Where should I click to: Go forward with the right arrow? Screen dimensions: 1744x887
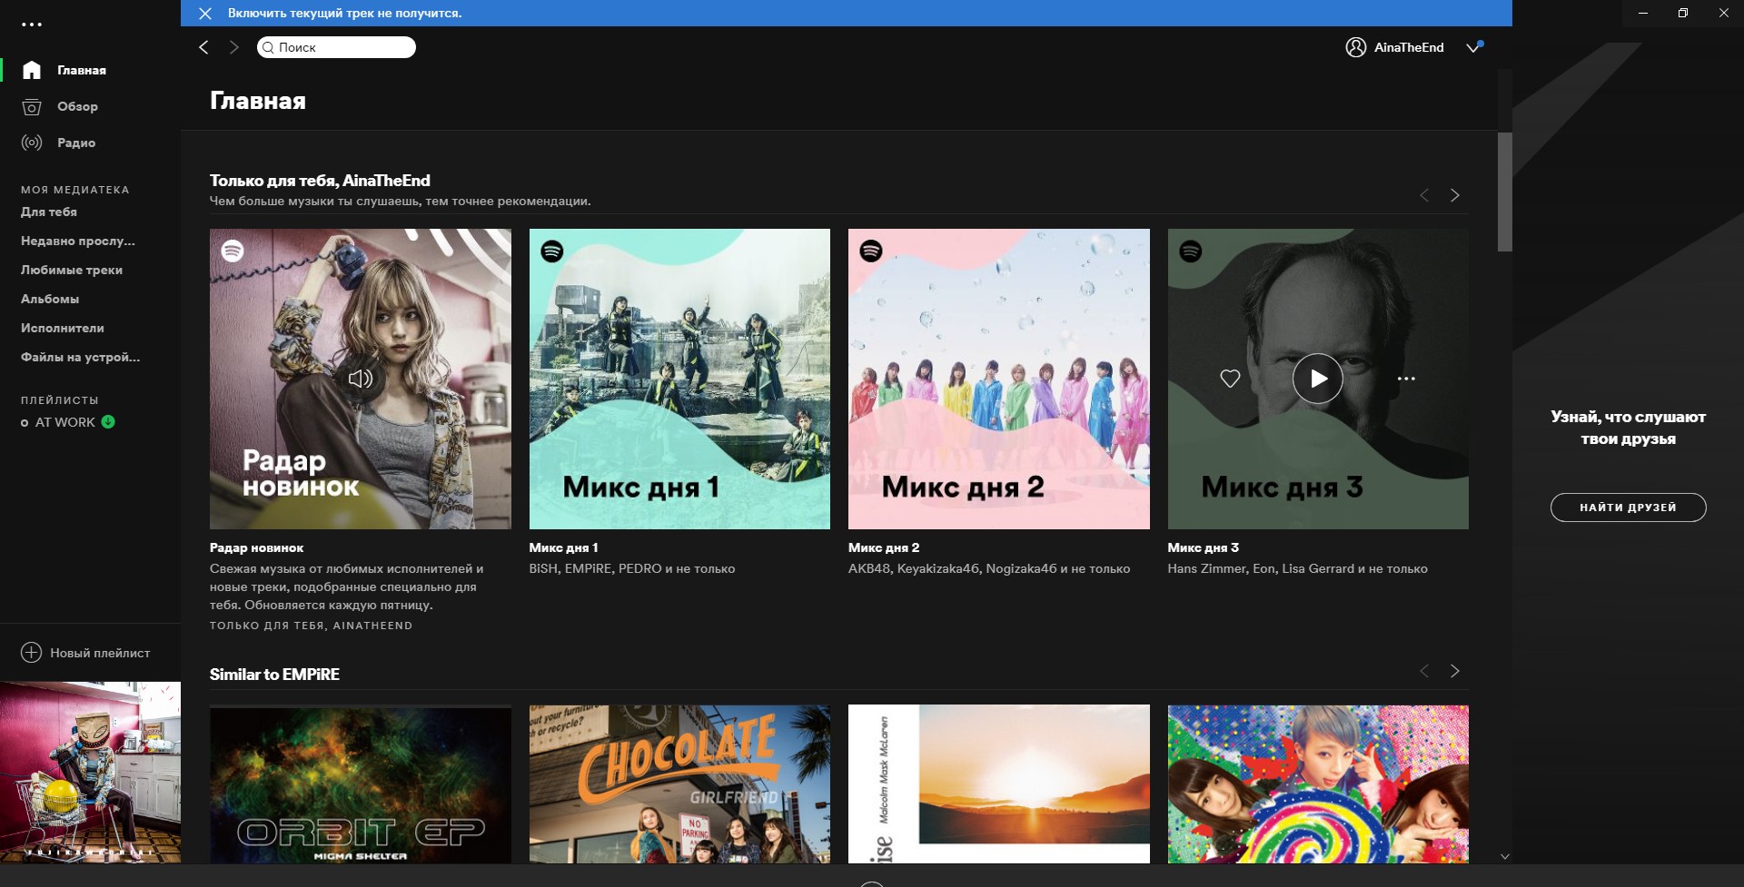[x=234, y=47]
